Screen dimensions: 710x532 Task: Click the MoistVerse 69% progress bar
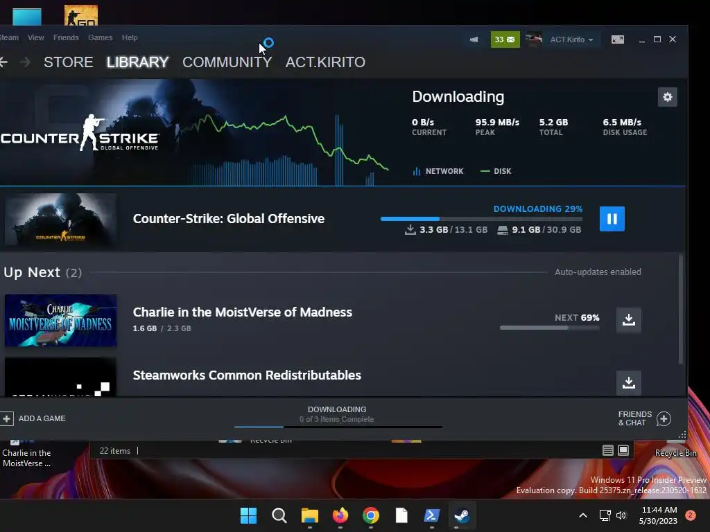(x=550, y=328)
